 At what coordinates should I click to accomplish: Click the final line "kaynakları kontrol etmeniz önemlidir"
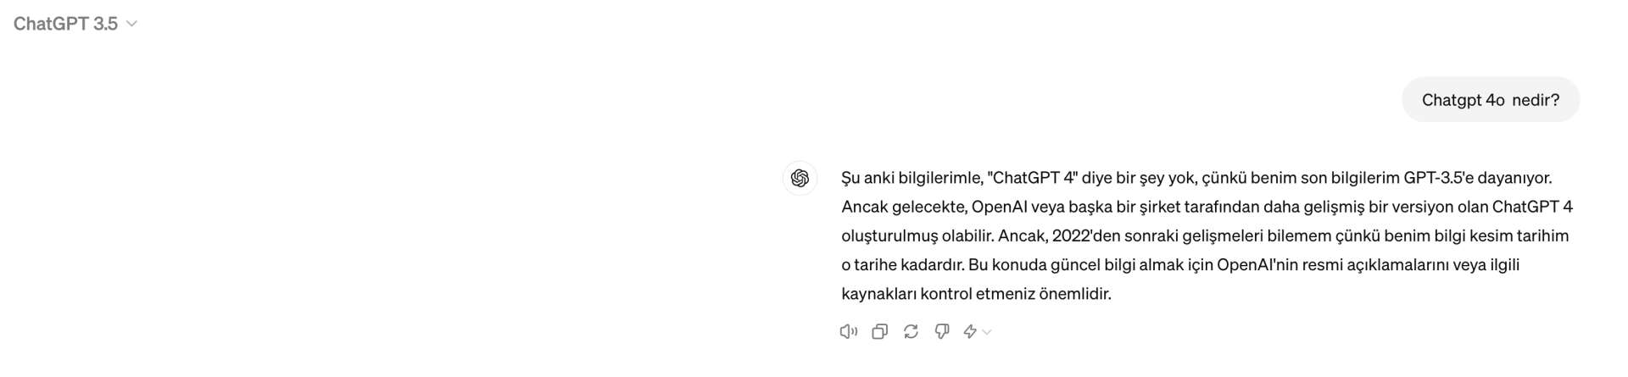click(x=976, y=294)
